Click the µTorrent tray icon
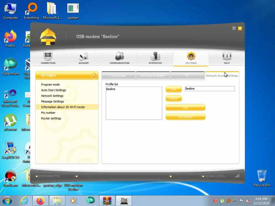The height and width of the screenshot is (206, 275). coord(222,201)
